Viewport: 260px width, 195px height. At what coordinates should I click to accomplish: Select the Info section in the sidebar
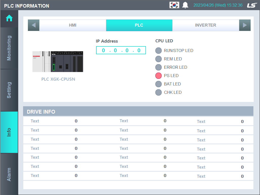point(9,132)
